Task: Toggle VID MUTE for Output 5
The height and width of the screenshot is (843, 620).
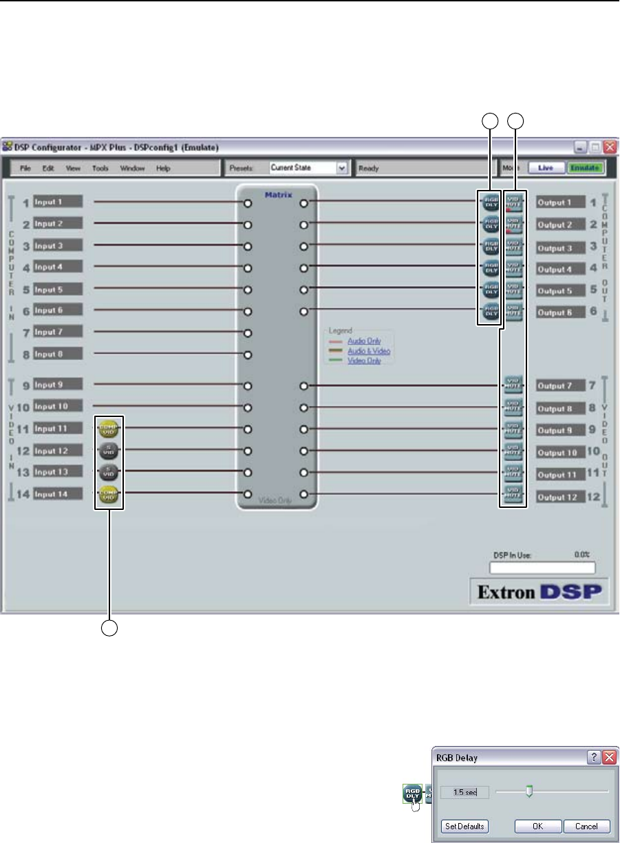Action: (514, 288)
